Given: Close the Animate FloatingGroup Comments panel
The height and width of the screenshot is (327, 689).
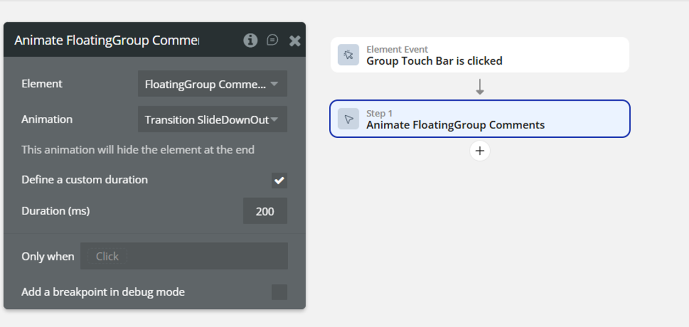Looking at the screenshot, I should pyautogui.click(x=295, y=41).
